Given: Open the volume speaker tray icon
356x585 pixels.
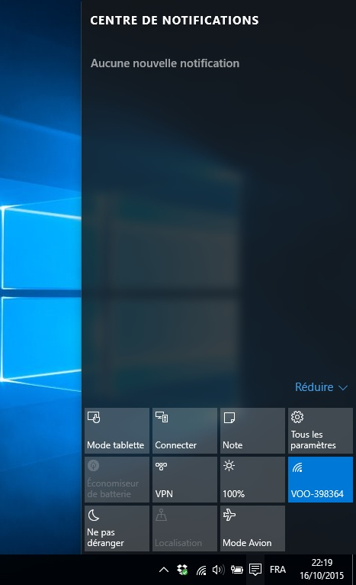Looking at the screenshot, I should coord(218,570).
